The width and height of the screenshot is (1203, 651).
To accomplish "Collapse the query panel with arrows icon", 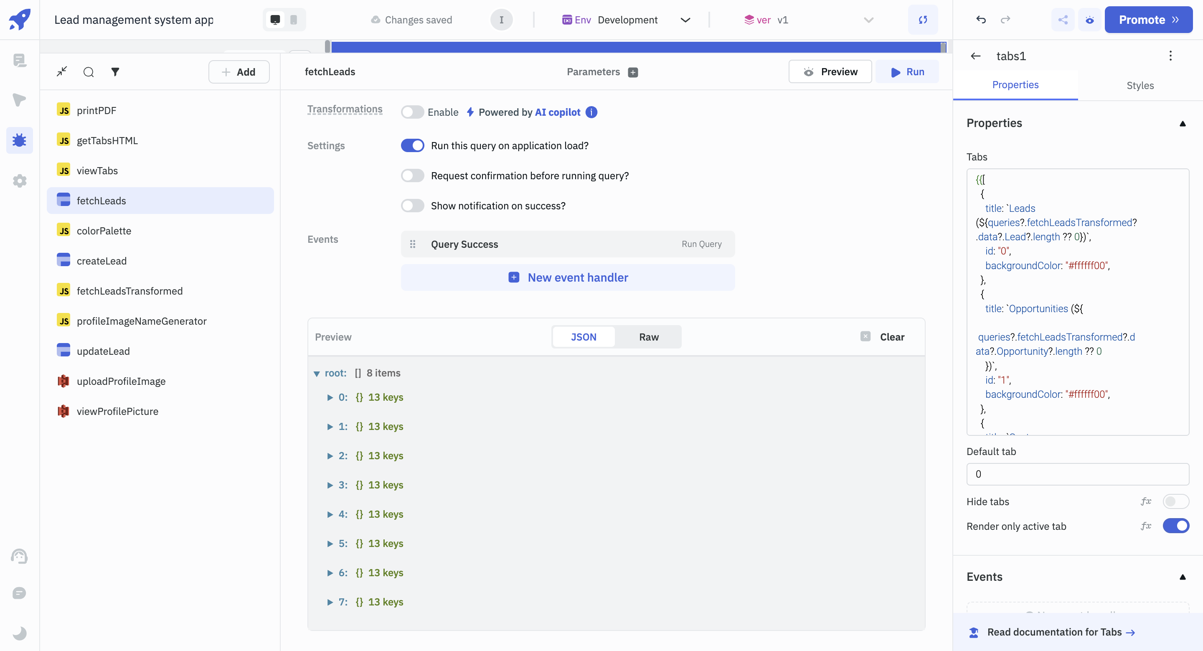I will 62,72.
